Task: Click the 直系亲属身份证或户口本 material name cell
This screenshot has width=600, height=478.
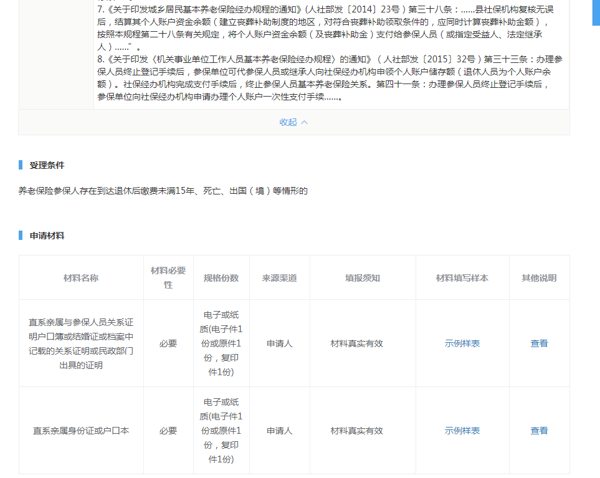Action: 81,431
